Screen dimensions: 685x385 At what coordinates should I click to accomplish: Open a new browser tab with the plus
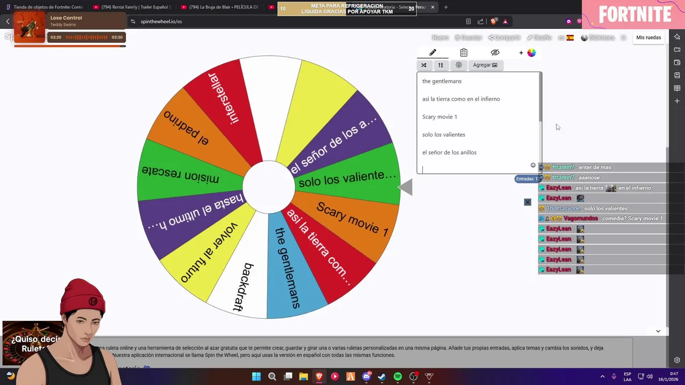(446, 7)
